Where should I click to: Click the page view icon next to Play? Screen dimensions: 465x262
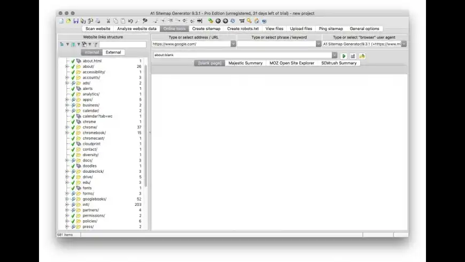point(353,56)
